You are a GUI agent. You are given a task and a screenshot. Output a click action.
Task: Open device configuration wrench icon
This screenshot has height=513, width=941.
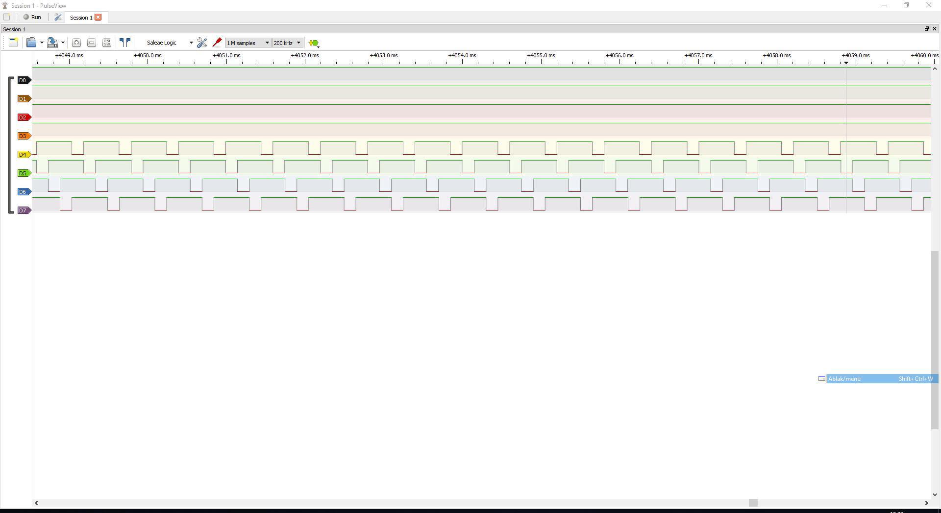[201, 43]
